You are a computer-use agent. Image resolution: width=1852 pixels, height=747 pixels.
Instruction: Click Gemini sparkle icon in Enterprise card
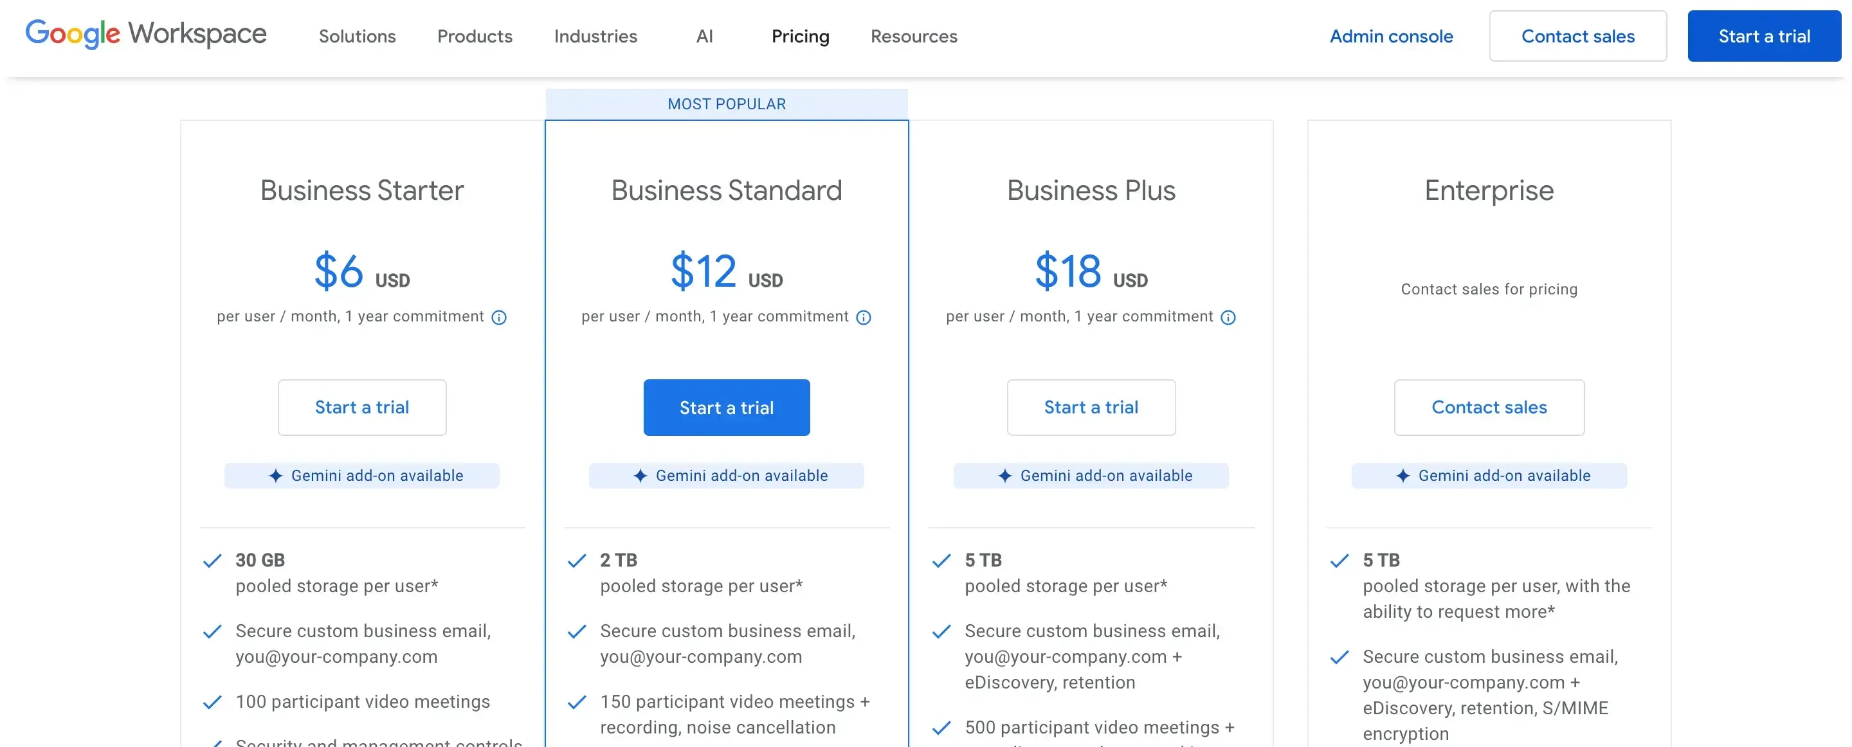point(1403,476)
